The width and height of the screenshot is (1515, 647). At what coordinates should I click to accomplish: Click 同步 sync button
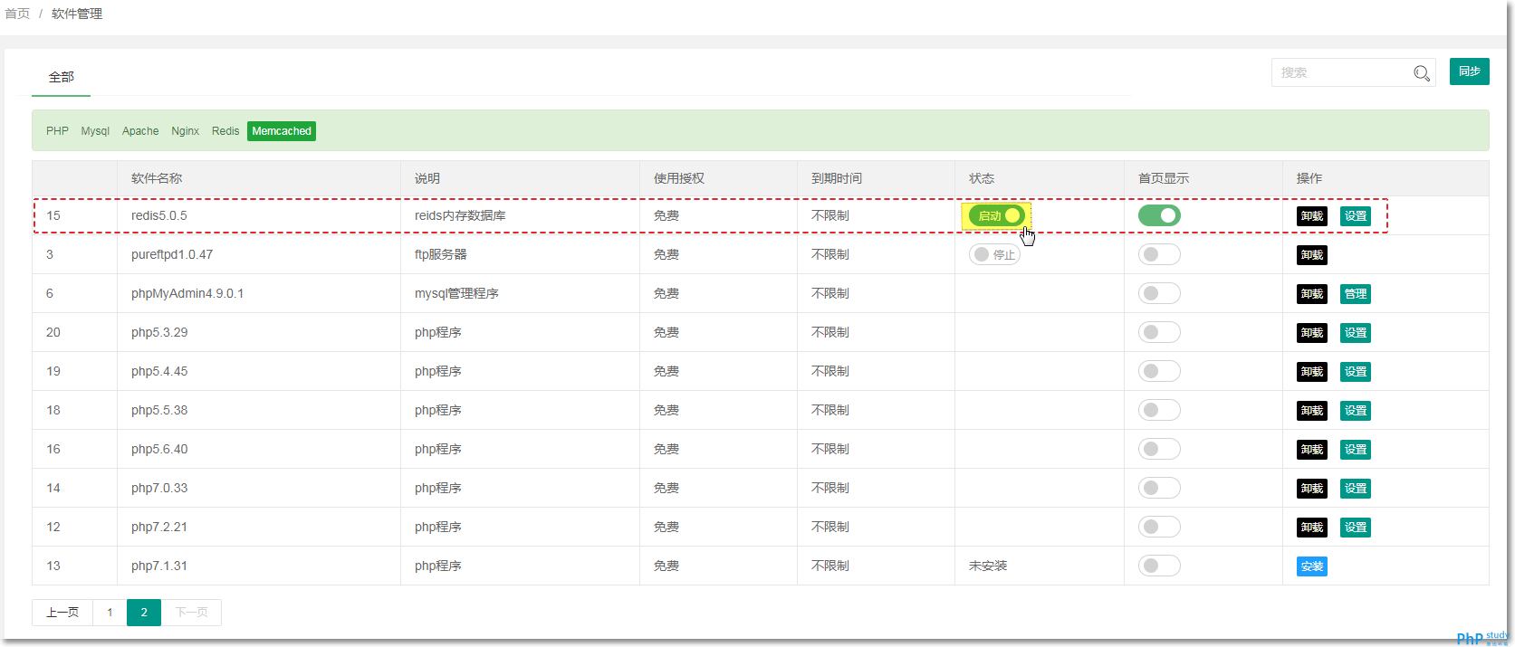click(1469, 71)
